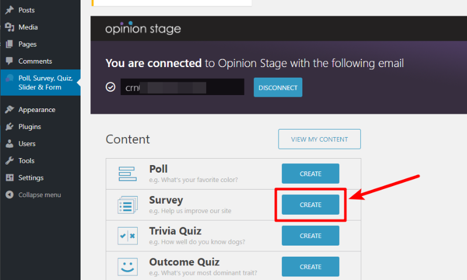The height and width of the screenshot is (280, 467).
Task: Disconnect from Opinion Stage account
Action: (x=278, y=87)
